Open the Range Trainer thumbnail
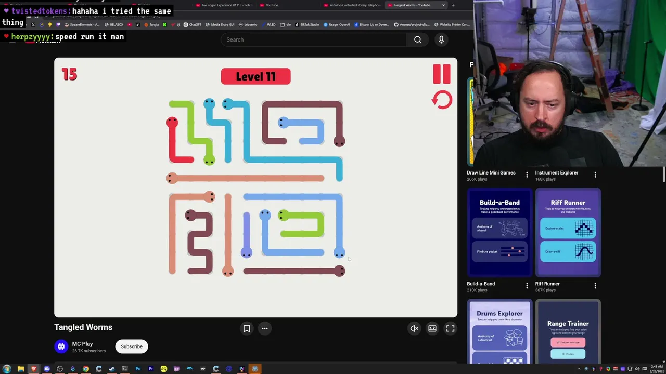 (568, 332)
